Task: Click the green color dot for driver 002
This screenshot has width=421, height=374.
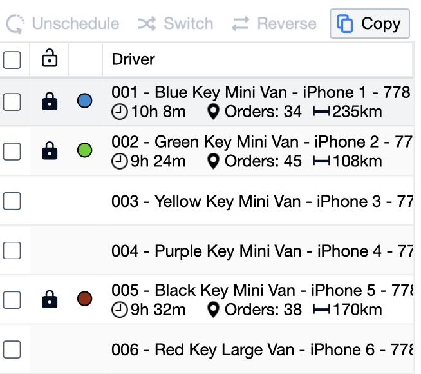Action: (84, 151)
